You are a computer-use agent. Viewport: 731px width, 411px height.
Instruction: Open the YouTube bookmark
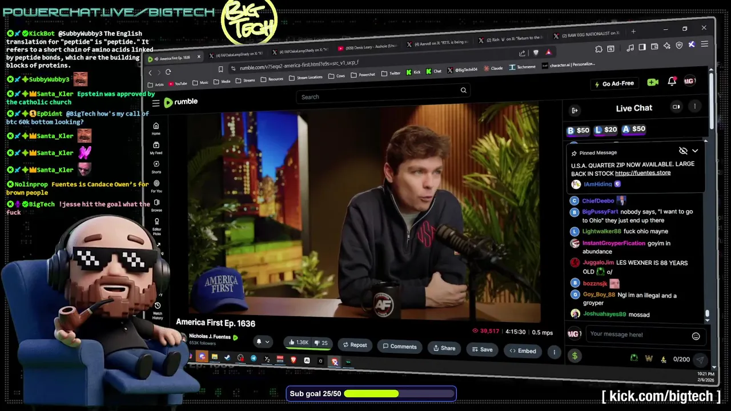[178, 84]
